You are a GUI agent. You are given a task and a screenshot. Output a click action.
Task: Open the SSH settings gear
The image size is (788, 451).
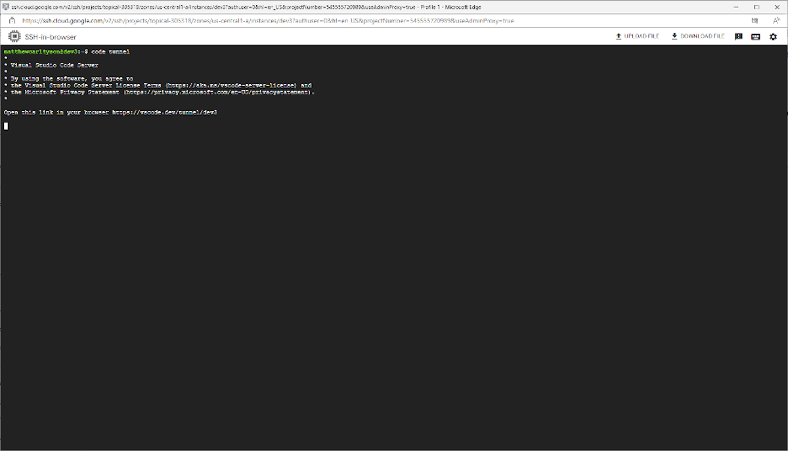coord(773,37)
